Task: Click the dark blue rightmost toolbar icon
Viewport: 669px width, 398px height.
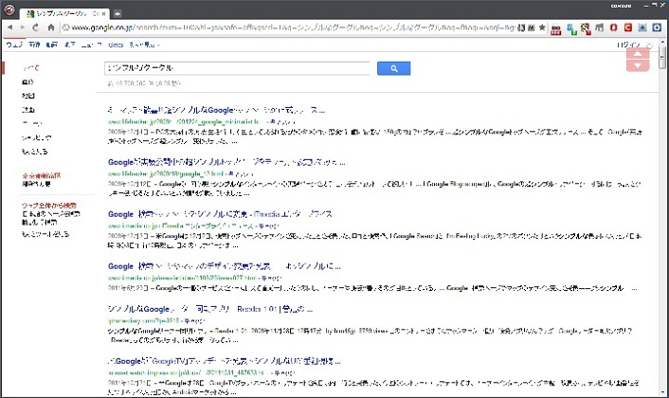Action: coord(657,27)
